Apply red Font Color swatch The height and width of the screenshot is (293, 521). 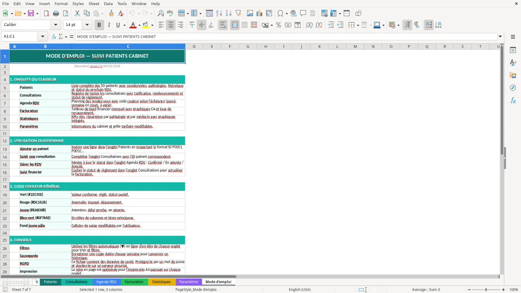click(133, 25)
